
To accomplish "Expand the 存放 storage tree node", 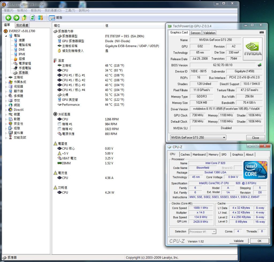I will [6, 101].
